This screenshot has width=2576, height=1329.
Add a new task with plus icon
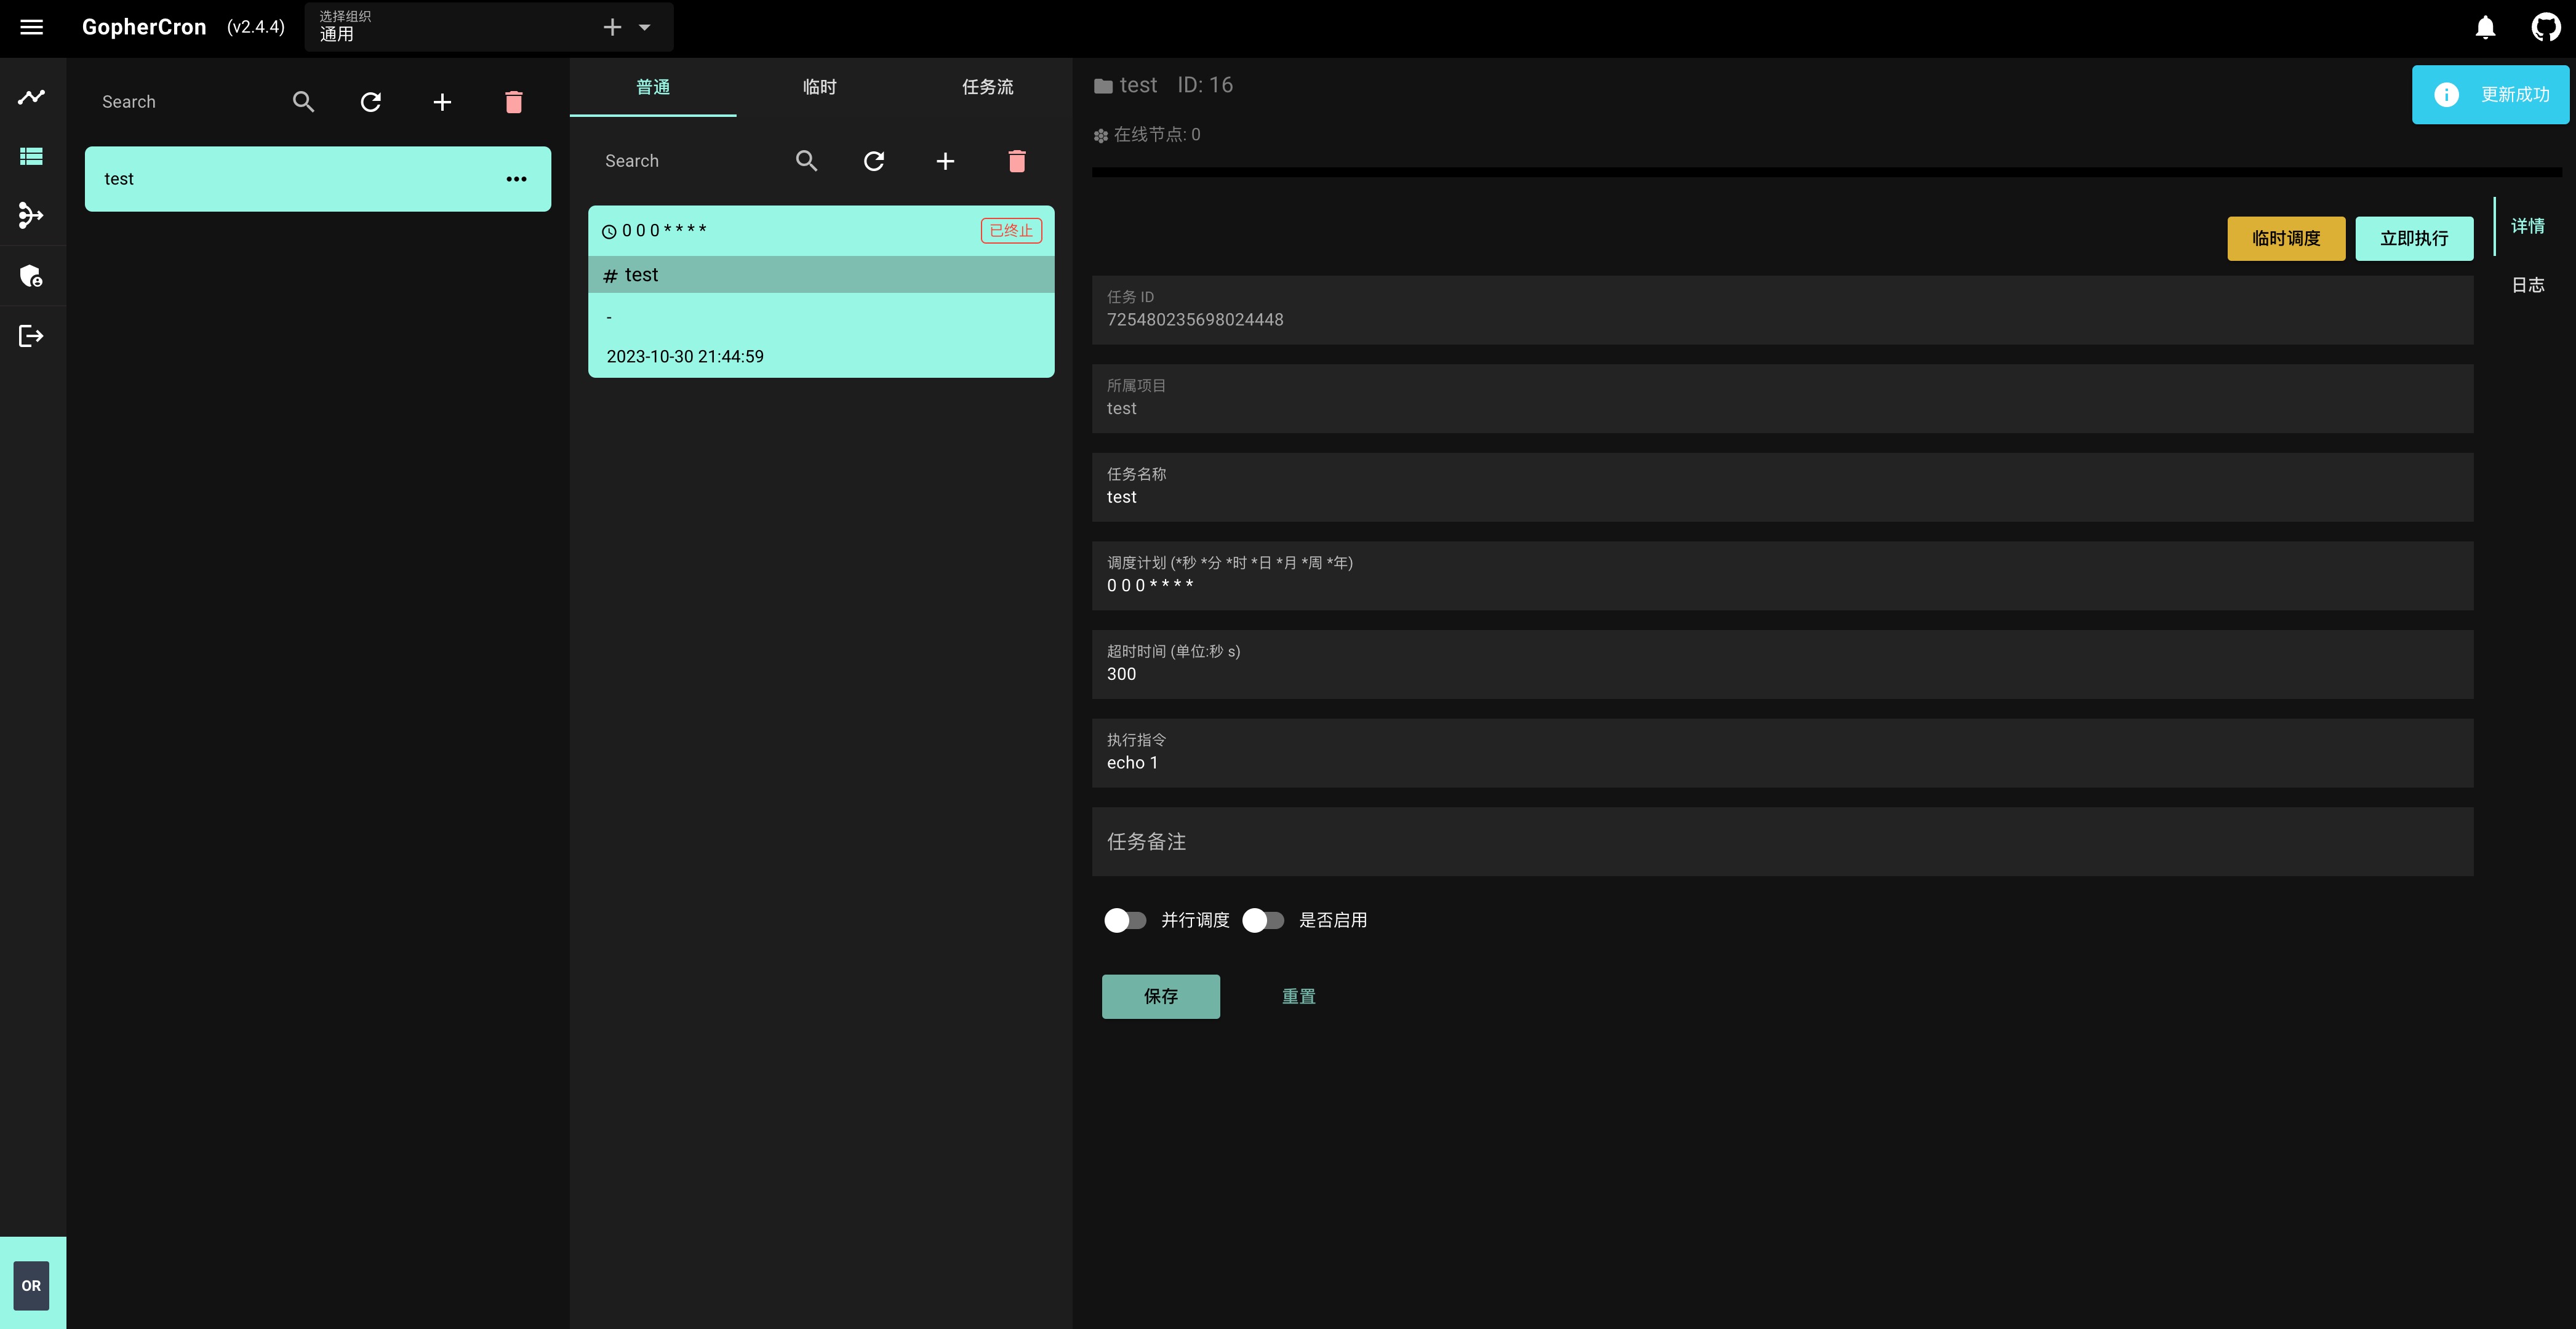(945, 161)
